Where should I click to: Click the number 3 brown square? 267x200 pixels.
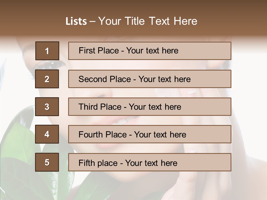[x=47, y=107]
